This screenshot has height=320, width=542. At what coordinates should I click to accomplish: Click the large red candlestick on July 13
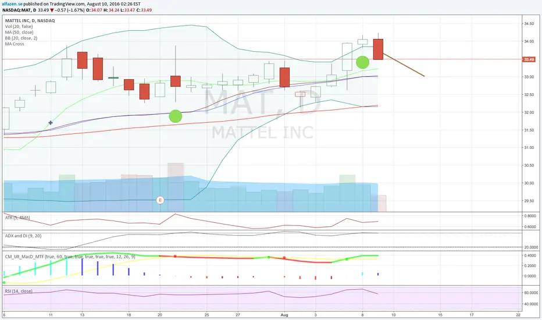[x=82, y=60]
